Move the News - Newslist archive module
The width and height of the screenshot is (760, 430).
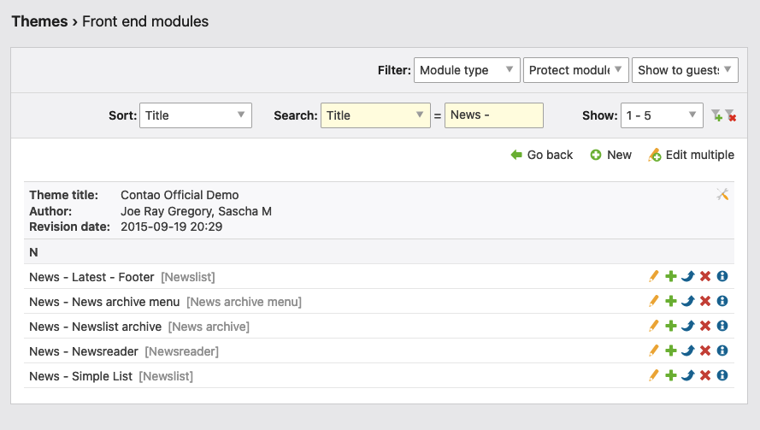tap(688, 326)
